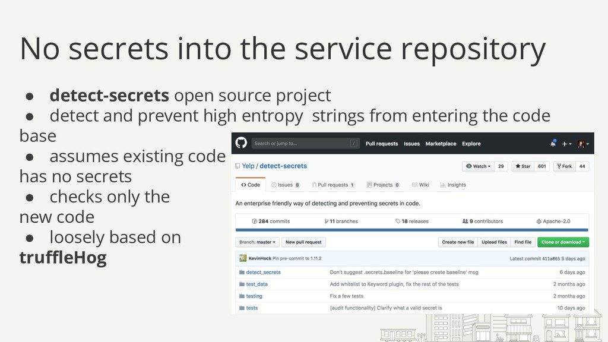Open the notifications bell icon

click(553, 144)
